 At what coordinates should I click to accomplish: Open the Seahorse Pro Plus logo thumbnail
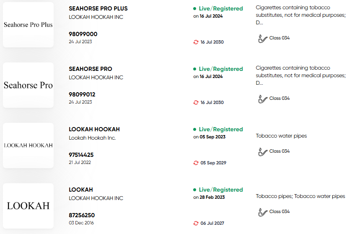(28, 25)
